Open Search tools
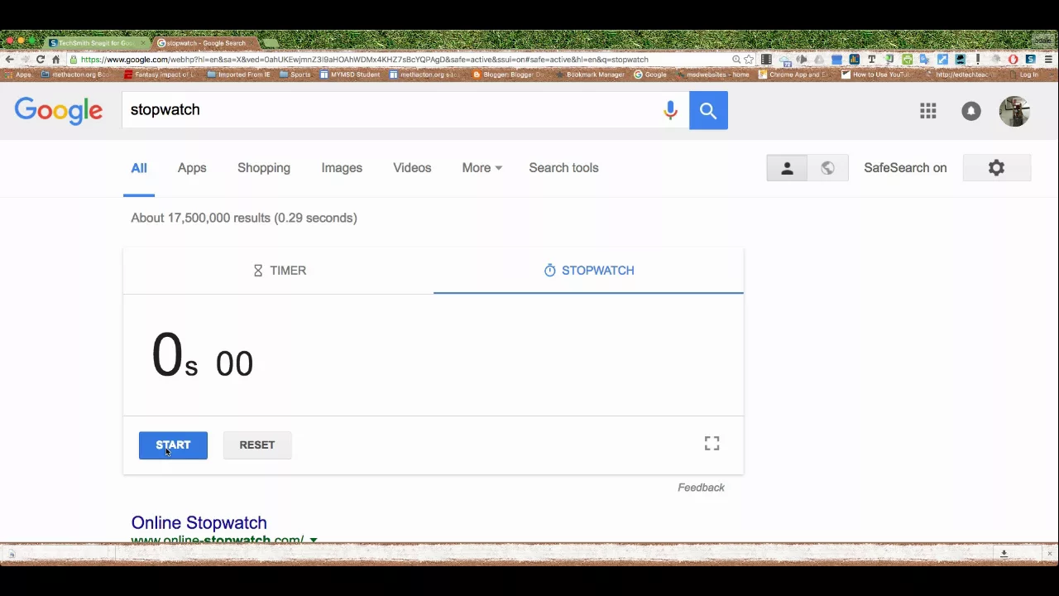Viewport: 1059px width, 596px height. click(563, 168)
